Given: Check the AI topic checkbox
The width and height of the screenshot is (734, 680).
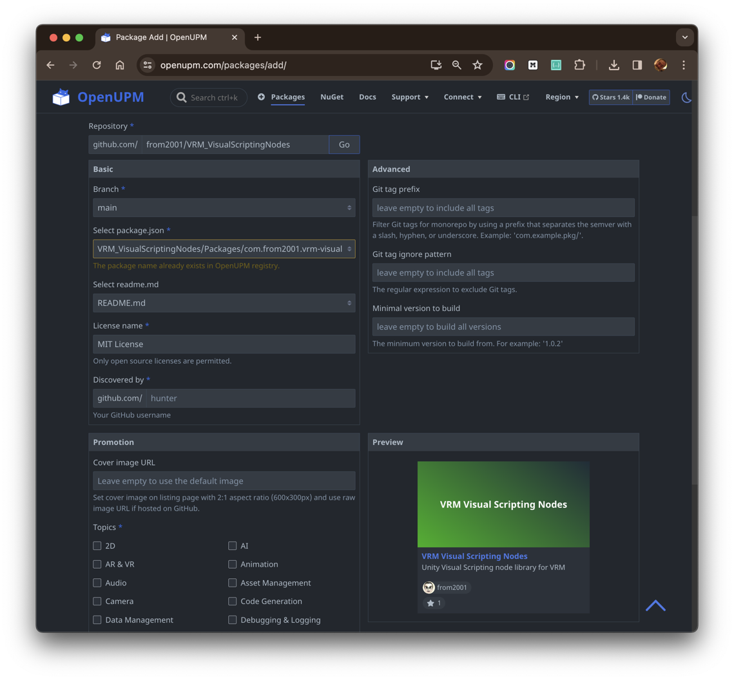Looking at the screenshot, I should click(x=232, y=546).
